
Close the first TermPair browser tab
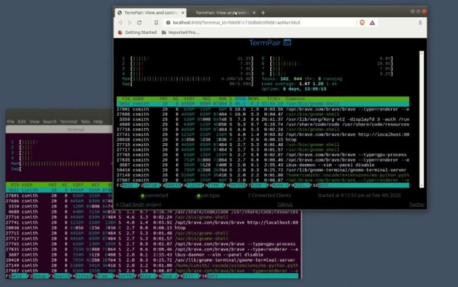183,13
